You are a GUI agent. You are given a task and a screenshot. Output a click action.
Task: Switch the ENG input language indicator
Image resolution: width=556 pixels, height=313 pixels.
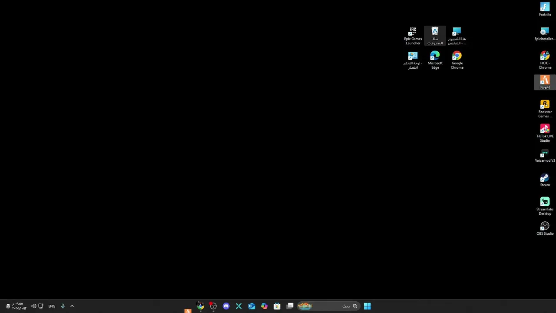coord(52,306)
